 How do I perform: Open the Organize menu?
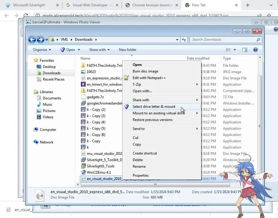[x=42, y=50]
